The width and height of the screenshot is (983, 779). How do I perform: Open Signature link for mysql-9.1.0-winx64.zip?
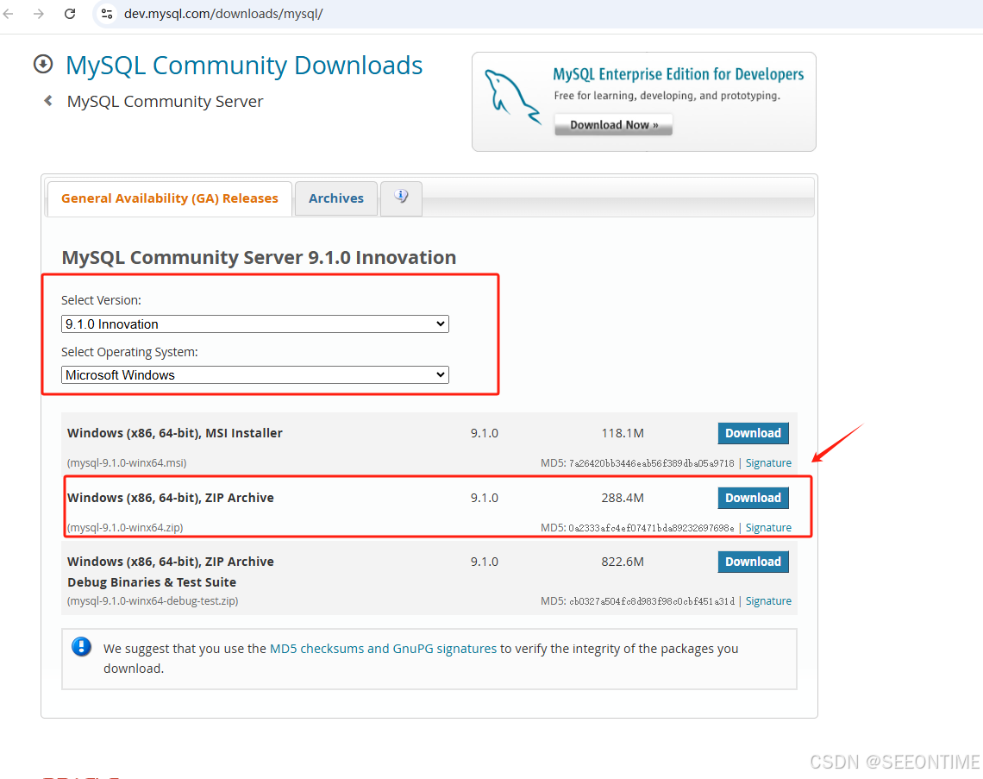(768, 527)
